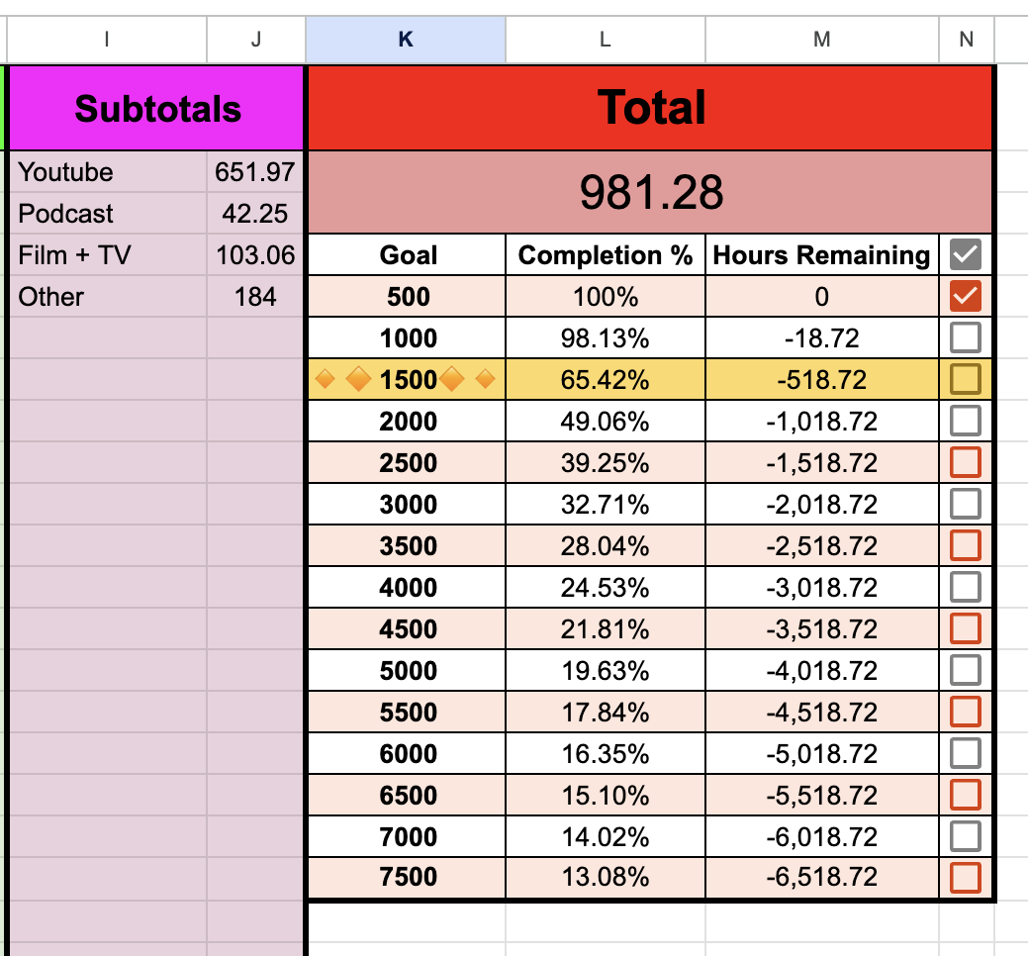Check the checkbox next to goal 1000
The height and width of the screenshot is (956, 1028).
pos(964,336)
